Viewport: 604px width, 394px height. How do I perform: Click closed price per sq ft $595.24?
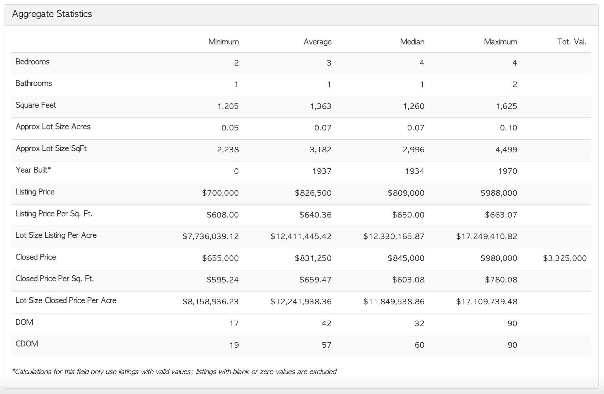[x=223, y=280]
